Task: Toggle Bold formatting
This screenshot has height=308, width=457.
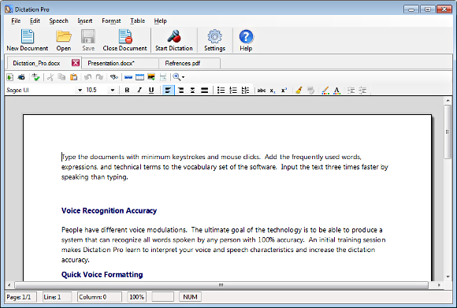Action: tap(127, 91)
